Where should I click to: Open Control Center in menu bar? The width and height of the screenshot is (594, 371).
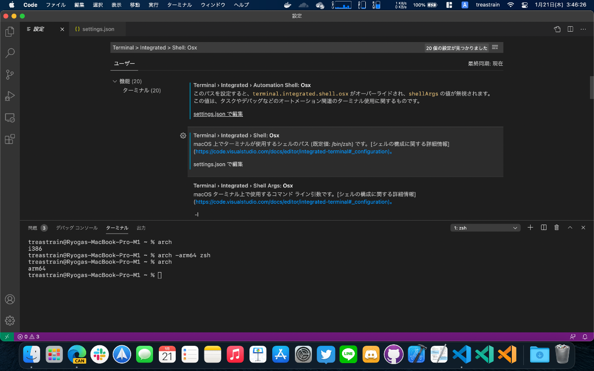point(524,5)
